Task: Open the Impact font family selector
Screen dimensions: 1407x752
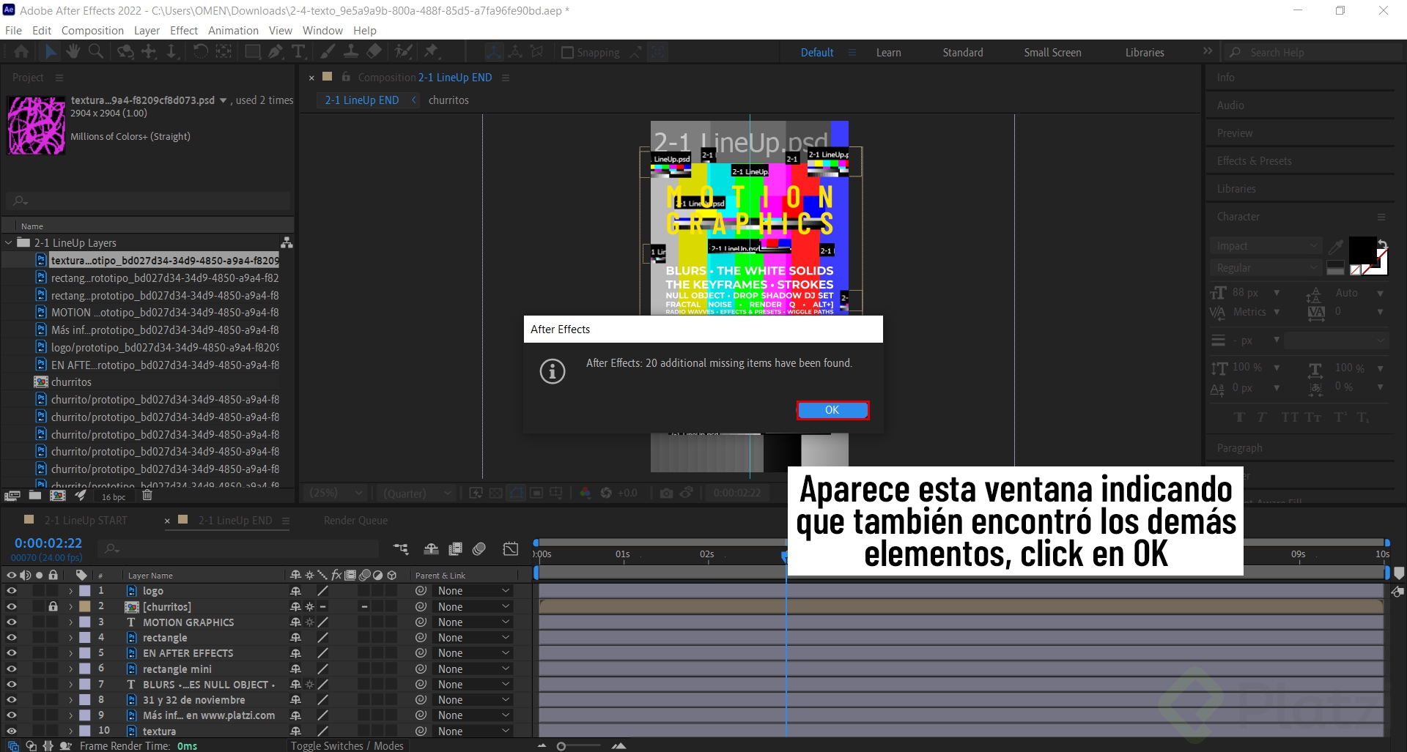Action: click(x=1264, y=245)
